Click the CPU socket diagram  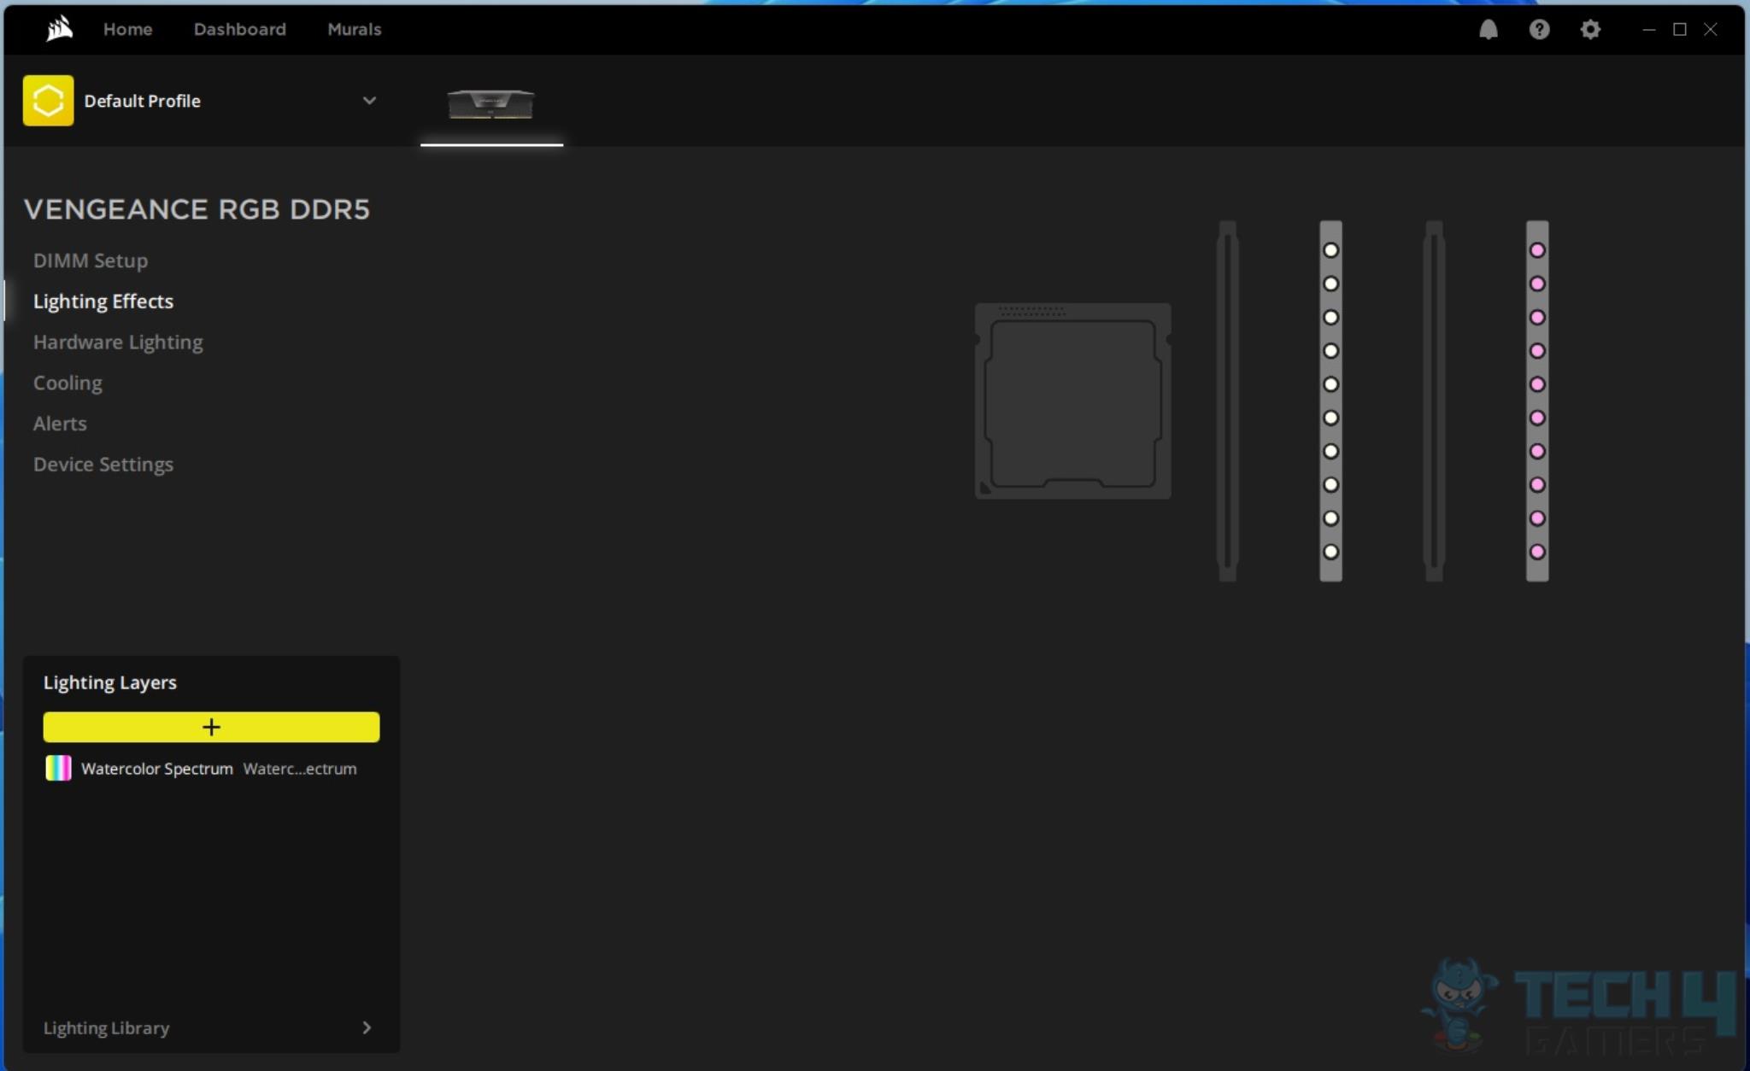click(1073, 401)
